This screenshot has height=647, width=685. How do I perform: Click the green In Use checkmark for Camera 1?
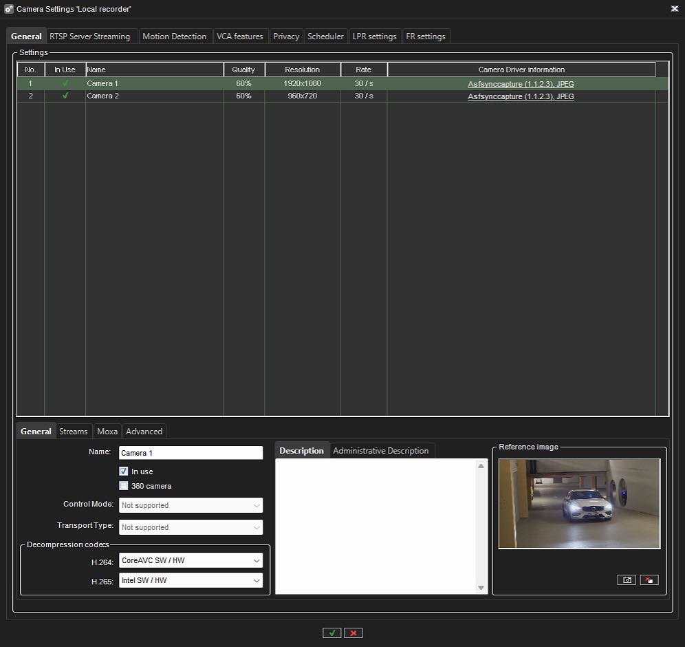click(65, 83)
